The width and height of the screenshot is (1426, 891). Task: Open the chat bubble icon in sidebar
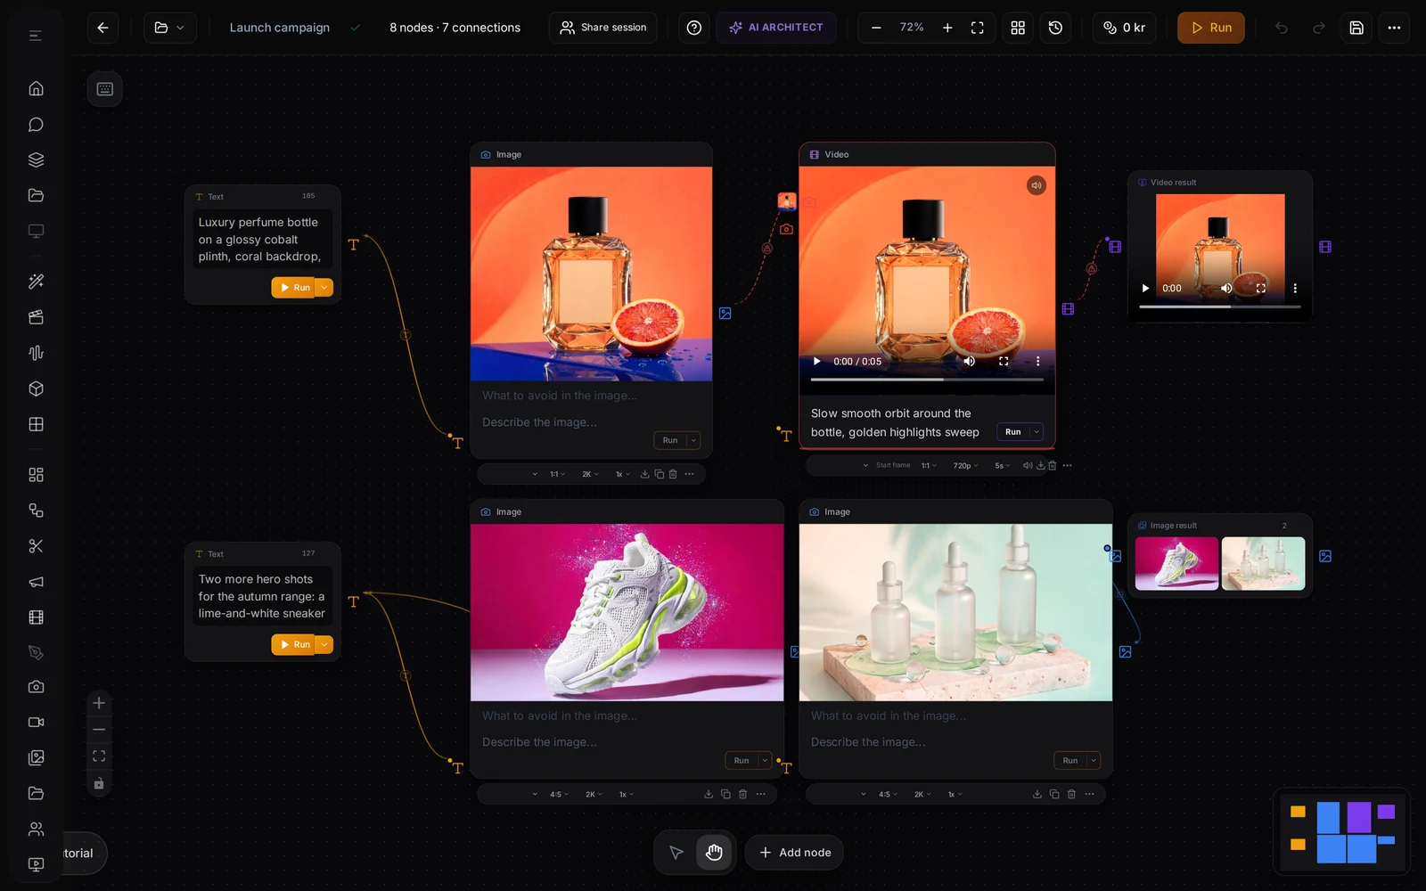pos(36,125)
